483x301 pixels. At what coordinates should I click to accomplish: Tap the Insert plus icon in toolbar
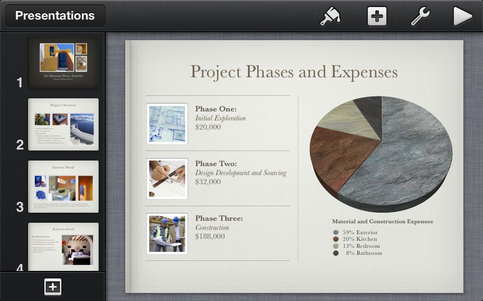[x=376, y=17]
